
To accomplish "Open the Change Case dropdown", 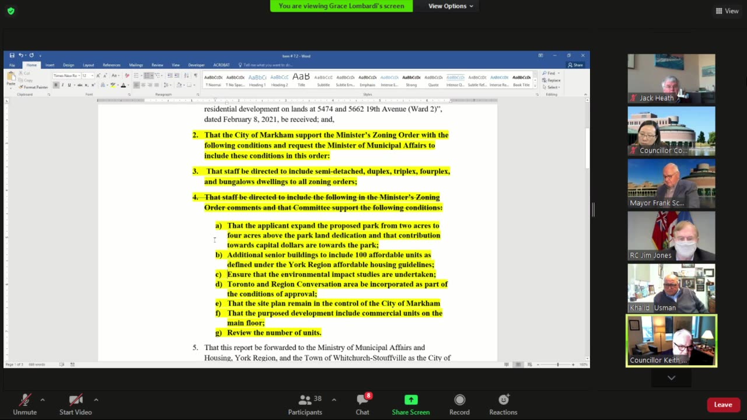I will (116, 76).
